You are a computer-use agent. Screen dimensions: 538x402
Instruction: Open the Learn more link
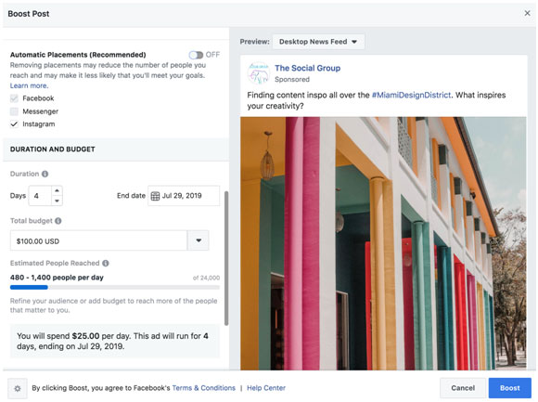[x=29, y=85]
